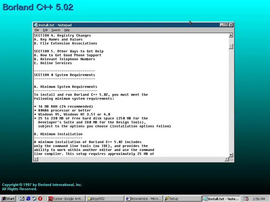The width and height of the screenshot is (270, 202).
Task: Click the horizontal scrollbar left arrow
Action: (x=36, y=159)
